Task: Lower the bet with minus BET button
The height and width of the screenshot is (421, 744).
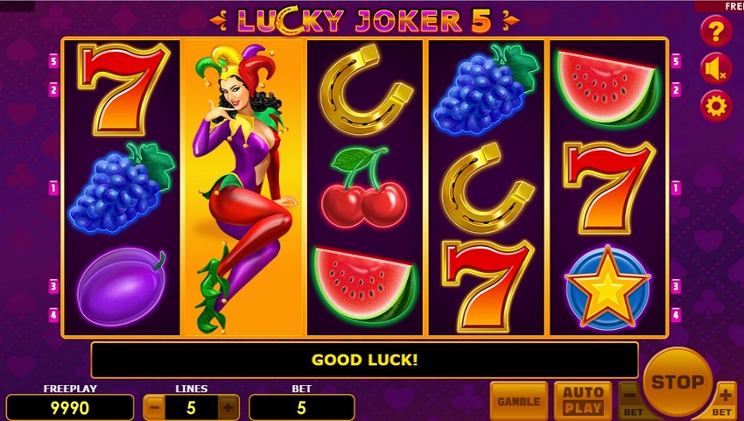Action: [x=631, y=401]
